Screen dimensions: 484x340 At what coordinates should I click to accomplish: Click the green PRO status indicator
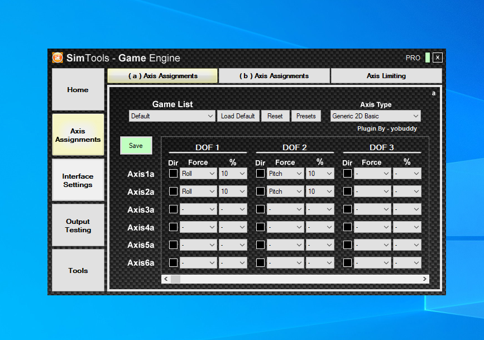(428, 58)
